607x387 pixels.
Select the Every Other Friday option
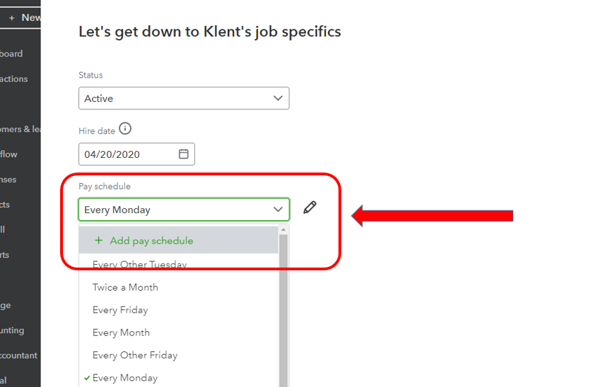tap(135, 355)
